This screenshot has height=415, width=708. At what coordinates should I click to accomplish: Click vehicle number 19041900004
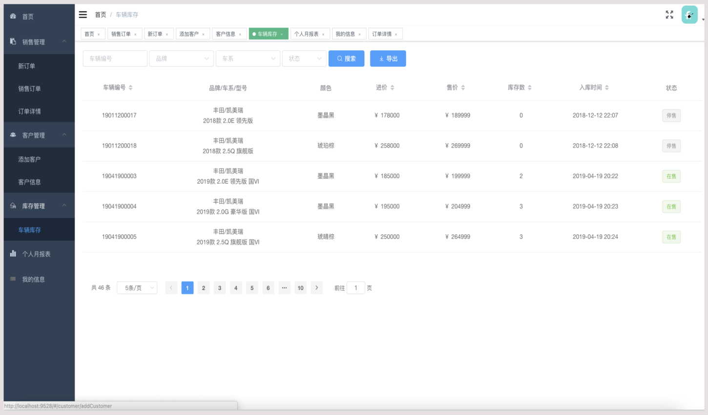pos(119,207)
